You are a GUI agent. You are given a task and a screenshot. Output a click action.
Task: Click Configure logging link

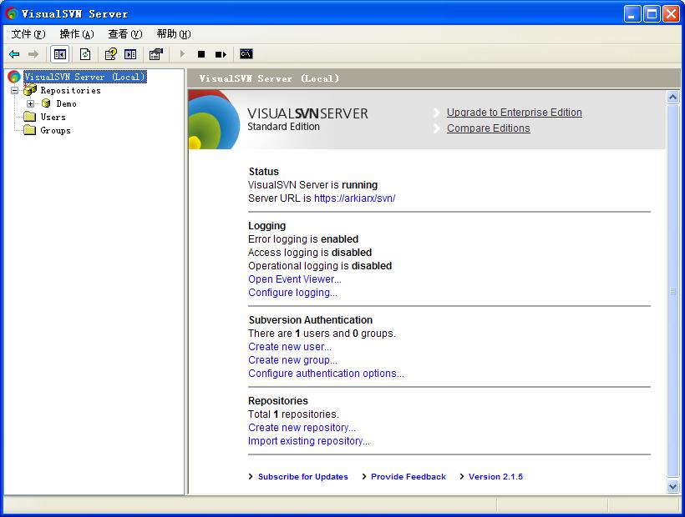(292, 293)
